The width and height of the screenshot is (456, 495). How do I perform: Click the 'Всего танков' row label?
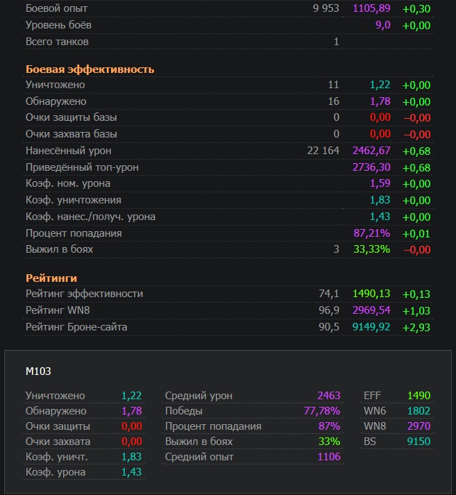(57, 42)
